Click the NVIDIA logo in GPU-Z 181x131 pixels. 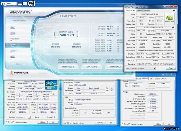pyautogui.click(x=169, y=19)
